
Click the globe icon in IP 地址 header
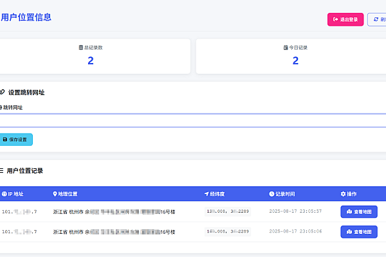(5, 194)
